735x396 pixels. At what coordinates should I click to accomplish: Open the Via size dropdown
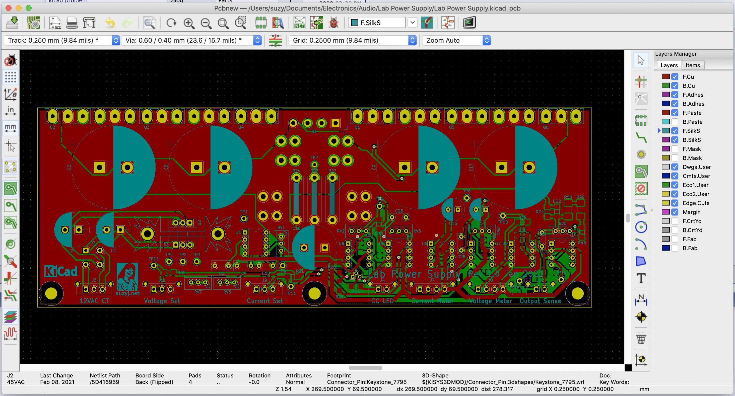point(191,40)
